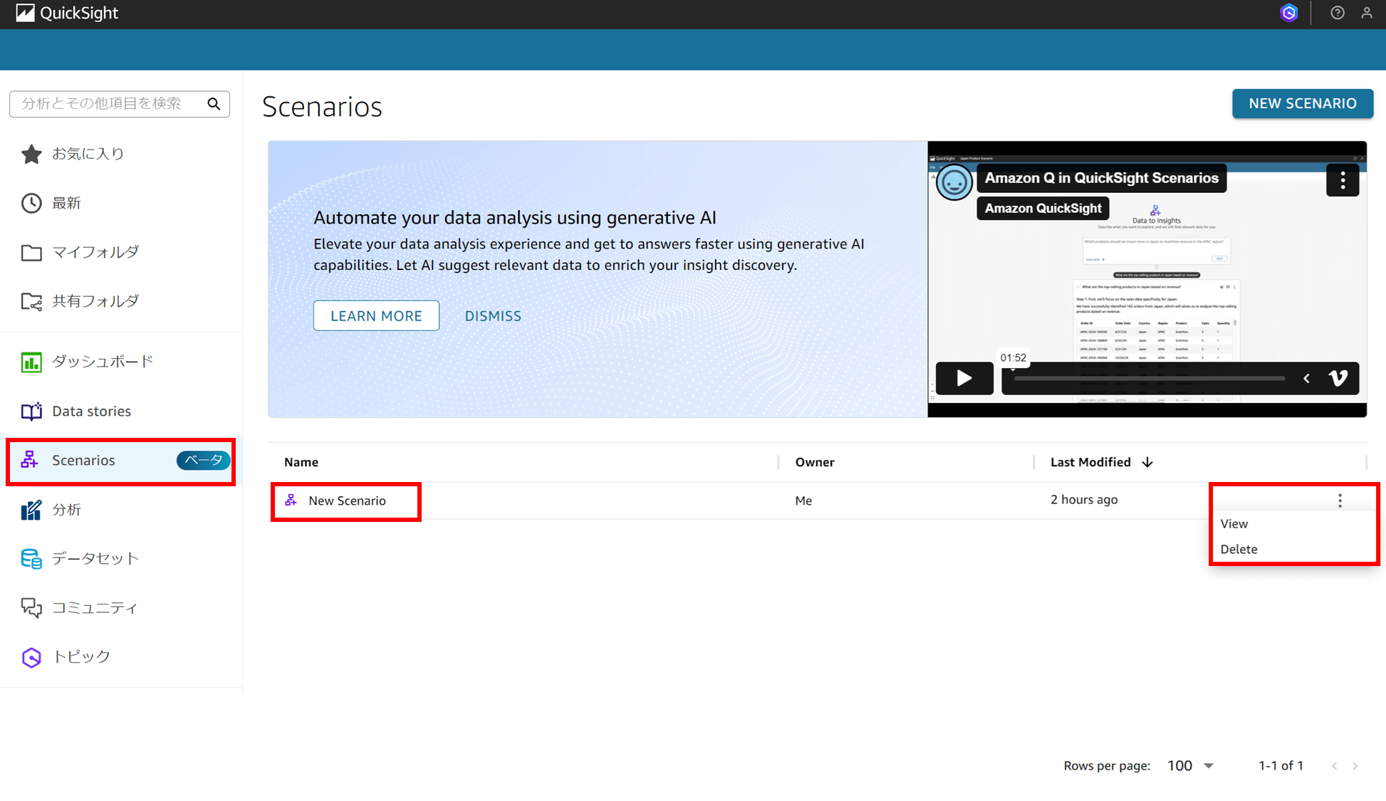1386x801 pixels.
Task: Click the Me owner cell
Action: click(803, 501)
